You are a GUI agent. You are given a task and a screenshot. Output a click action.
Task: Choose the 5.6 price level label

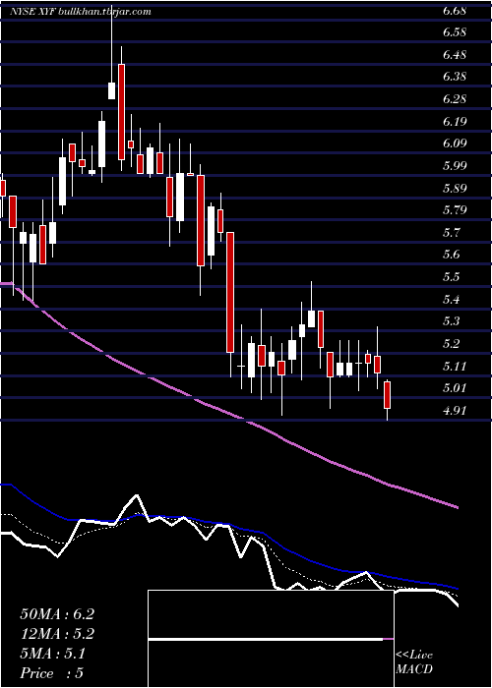tap(451, 255)
